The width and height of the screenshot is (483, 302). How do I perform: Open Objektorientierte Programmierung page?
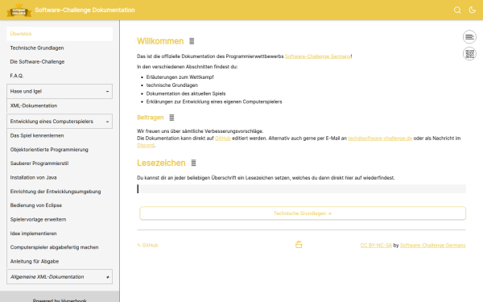click(x=60, y=150)
